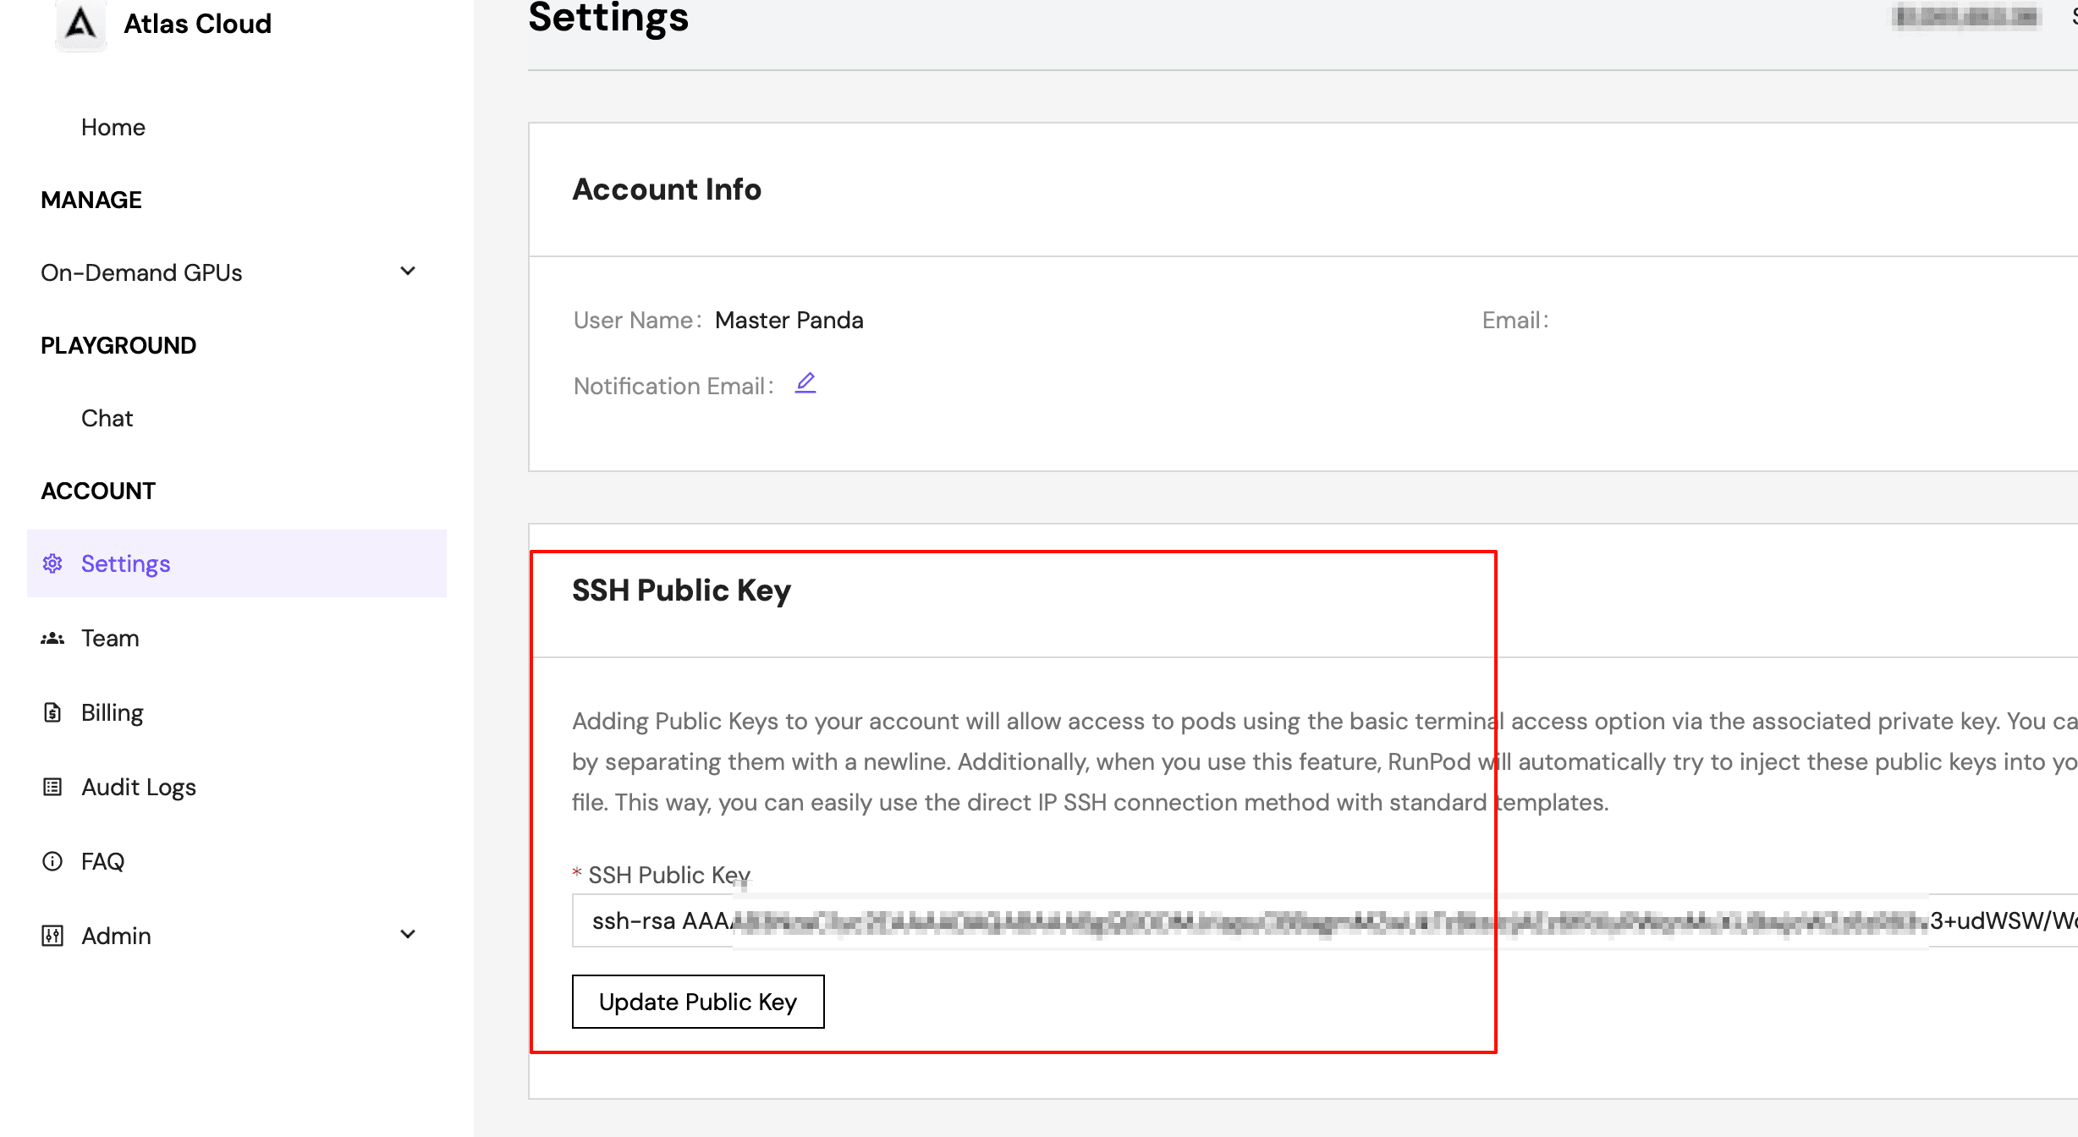Viewport: 2078px width, 1137px height.
Task: Click the Audit Logs list icon
Action: [52, 788]
